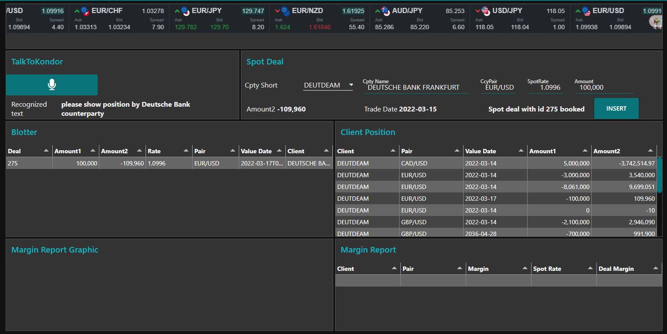Sort Blotter by Client column arrow

(x=326, y=151)
